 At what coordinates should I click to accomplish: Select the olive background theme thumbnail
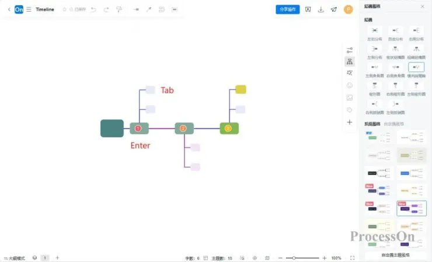point(412,156)
